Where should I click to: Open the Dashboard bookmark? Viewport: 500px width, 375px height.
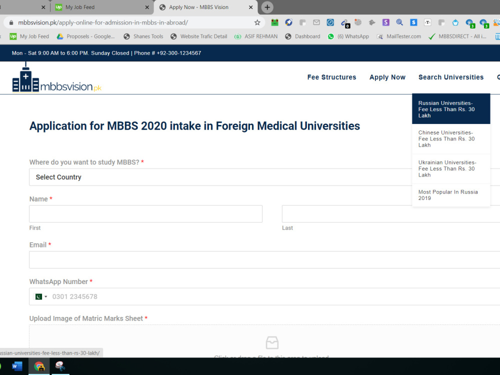pyautogui.click(x=302, y=36)
